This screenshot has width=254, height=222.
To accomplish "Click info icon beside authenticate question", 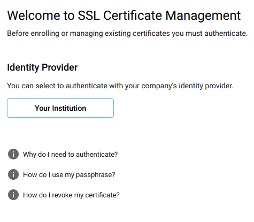I will click(x=13, y=154).
